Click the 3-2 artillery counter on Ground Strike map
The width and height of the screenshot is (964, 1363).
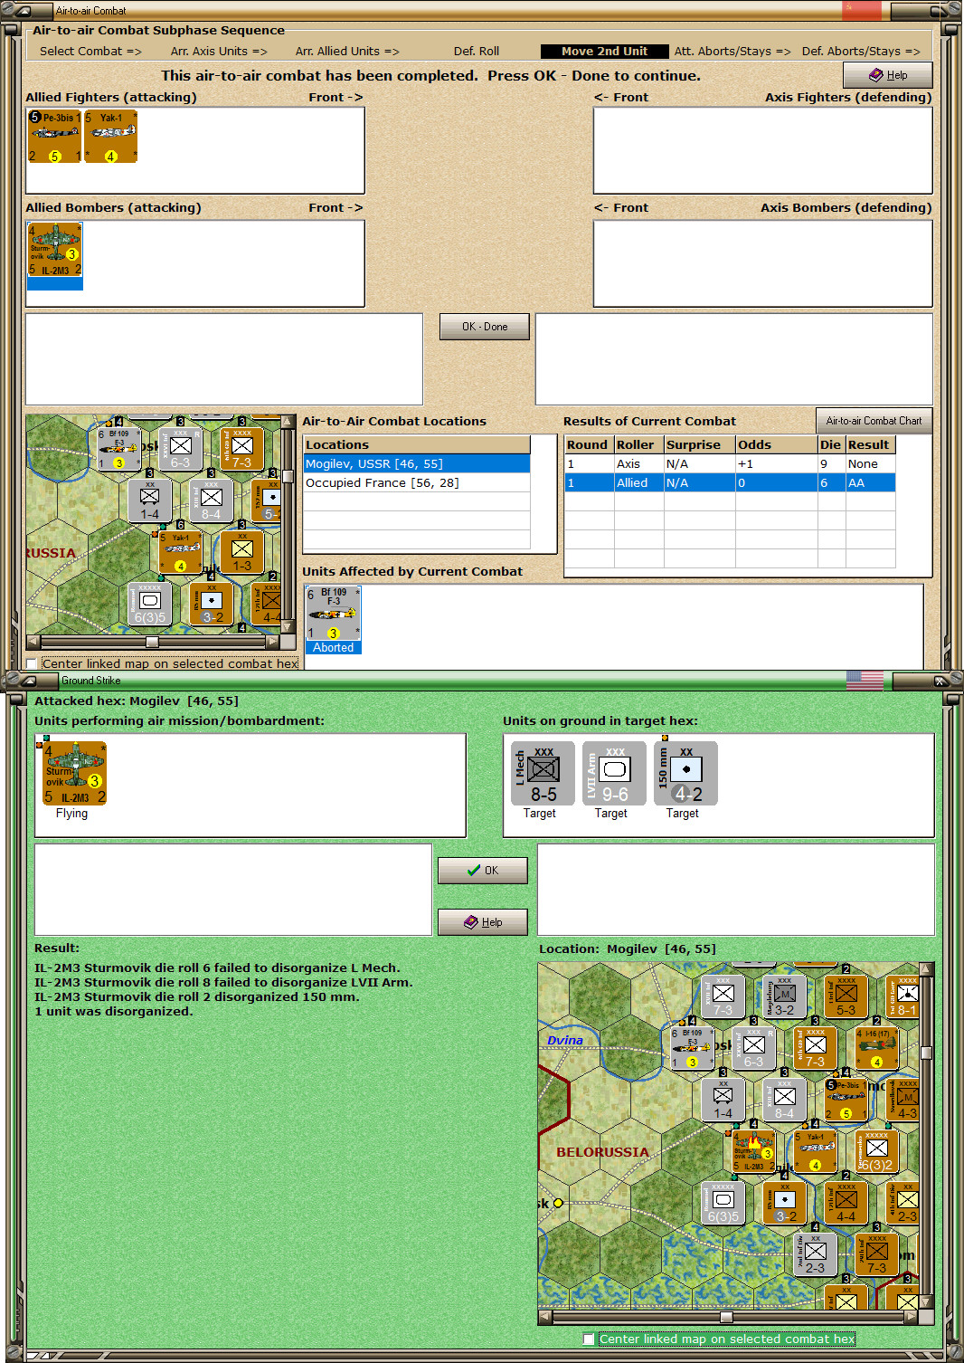[x=784, y=1203]
